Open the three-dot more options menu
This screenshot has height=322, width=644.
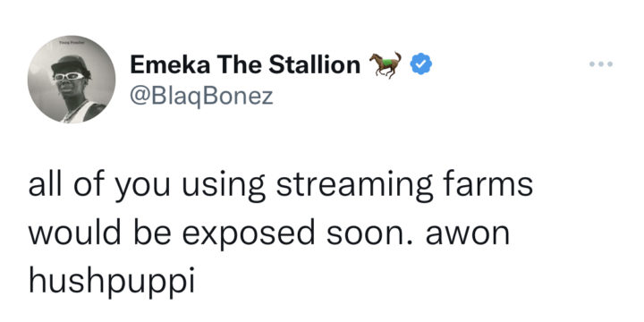(601, 64)
